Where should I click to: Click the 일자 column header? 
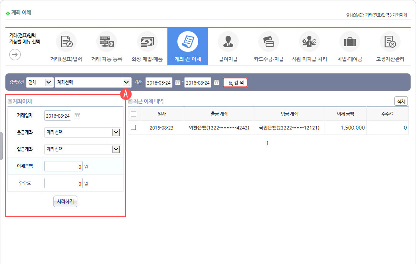coord(162,114)
